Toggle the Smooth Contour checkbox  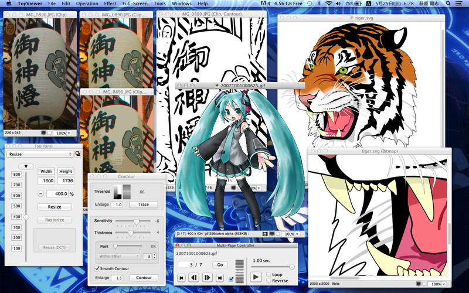[x=97, y=268]
